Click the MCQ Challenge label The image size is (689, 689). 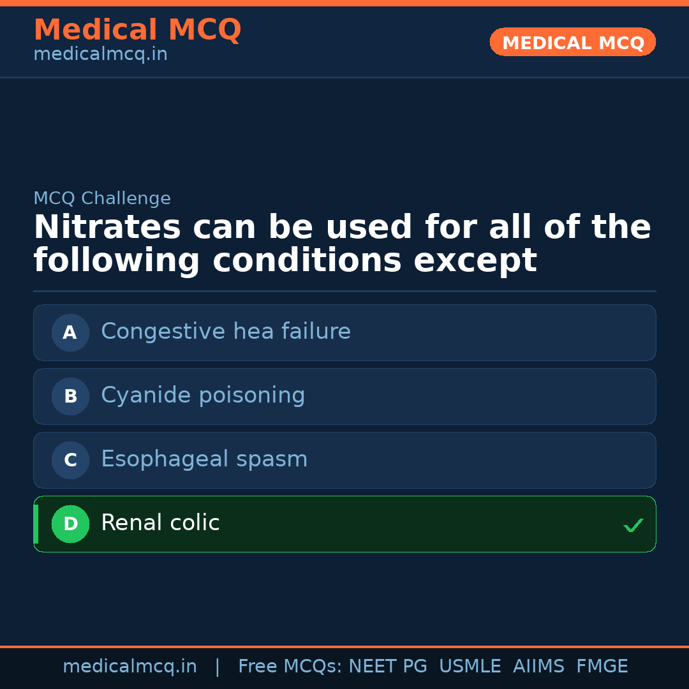pos(102,198)
